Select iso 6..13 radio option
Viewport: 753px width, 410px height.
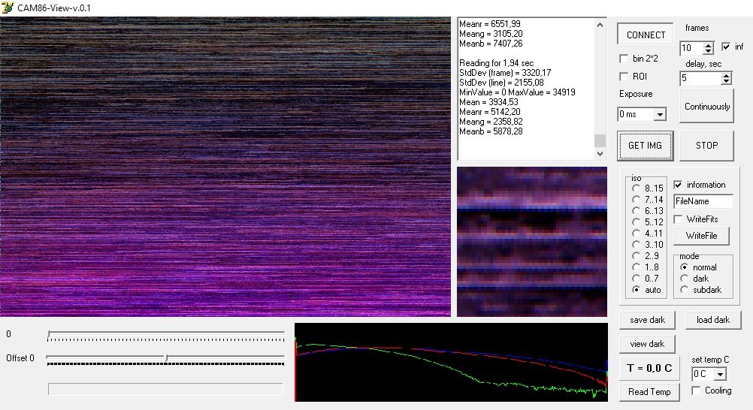pyautogui.click(x=637, y=211)
